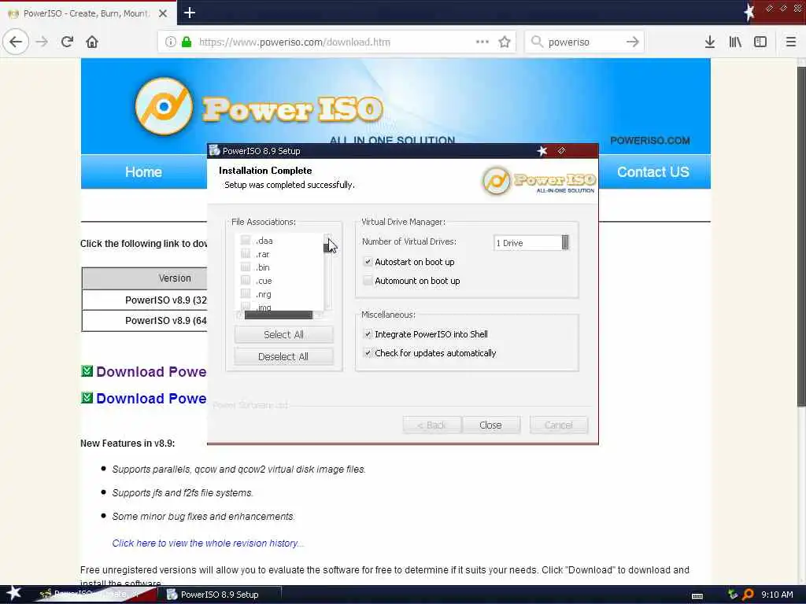This screenshot has height=604, width=806.
Task: Click the green secure padlock icon
Action: pyautogui.click(x=187, y=42)
